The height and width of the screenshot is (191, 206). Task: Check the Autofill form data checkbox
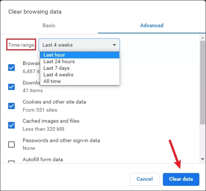click(11, 162)
